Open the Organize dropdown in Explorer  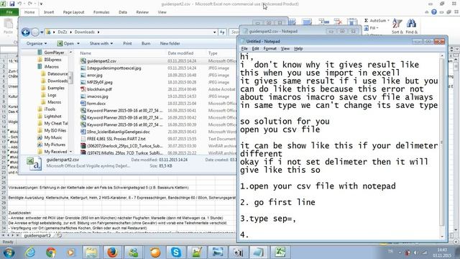click(x=37, y=43)
